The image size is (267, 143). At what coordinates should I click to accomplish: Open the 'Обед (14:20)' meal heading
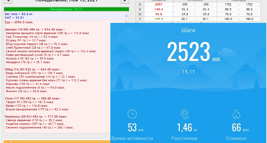[33, 70]
